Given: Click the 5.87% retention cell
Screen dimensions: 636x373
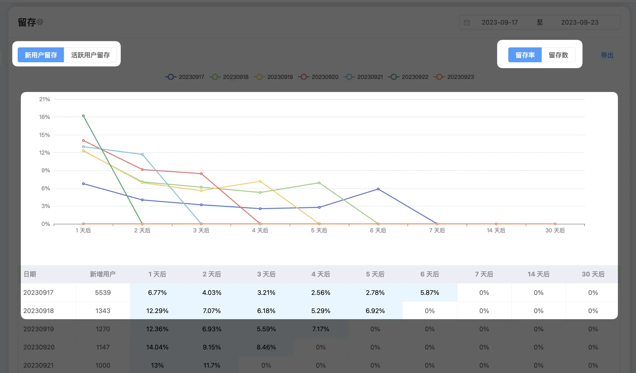Looking at the screenshot, I should click(430, 293).
